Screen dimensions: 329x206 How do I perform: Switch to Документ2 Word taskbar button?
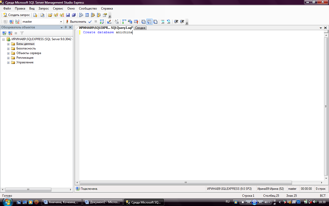click(103, 202)
